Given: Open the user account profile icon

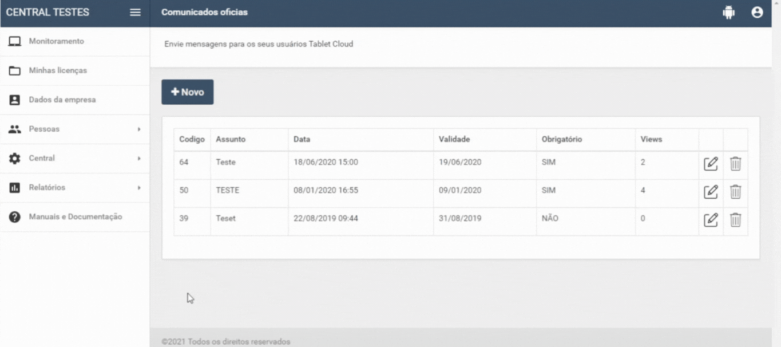Looking at the screenshot, I should tap(757, 13).
